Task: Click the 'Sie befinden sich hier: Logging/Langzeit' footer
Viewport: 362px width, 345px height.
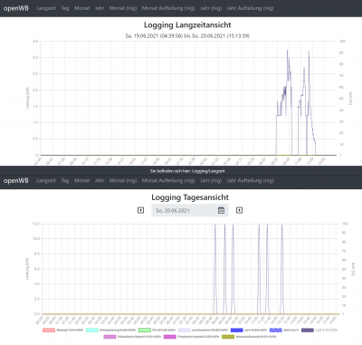Action: 187,171
